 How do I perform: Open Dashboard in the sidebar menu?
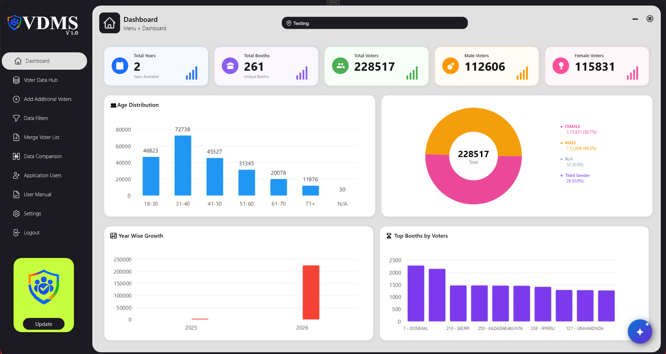tap(44, 61)
